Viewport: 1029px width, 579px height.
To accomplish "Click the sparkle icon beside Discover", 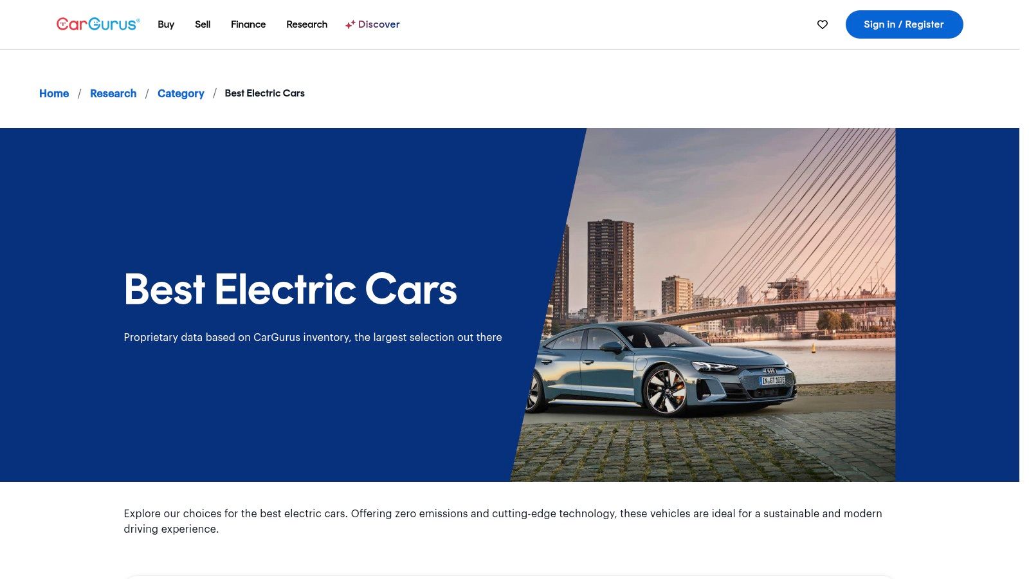I will click(350, 24).
